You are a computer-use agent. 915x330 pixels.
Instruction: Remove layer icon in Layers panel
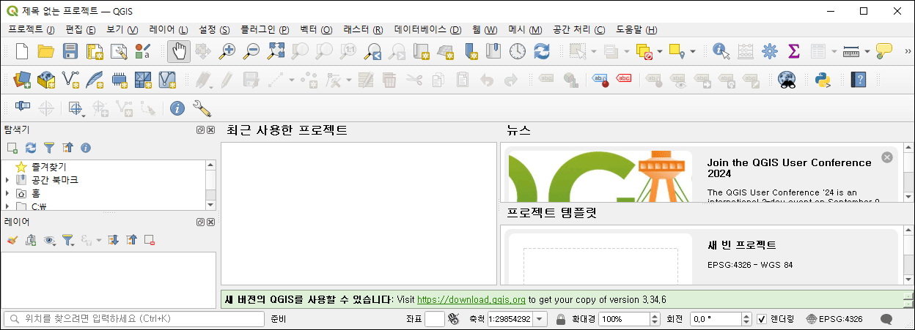(x=150, y=240)
